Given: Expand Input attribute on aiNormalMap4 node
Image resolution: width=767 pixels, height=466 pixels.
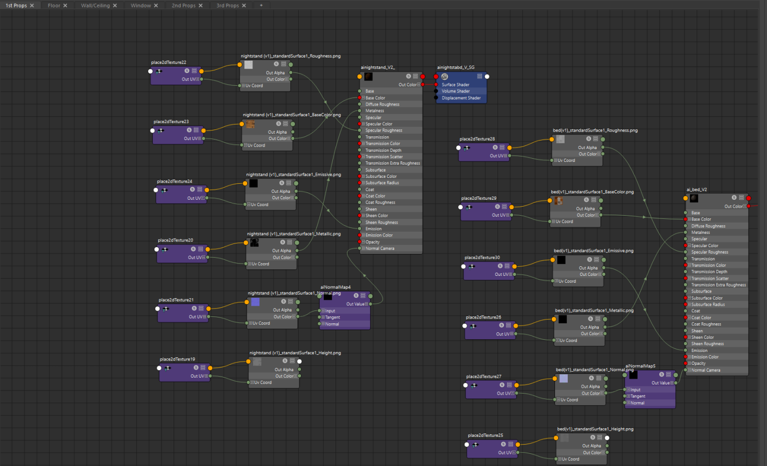Looking at the screenshot, I should click(323, 311).
